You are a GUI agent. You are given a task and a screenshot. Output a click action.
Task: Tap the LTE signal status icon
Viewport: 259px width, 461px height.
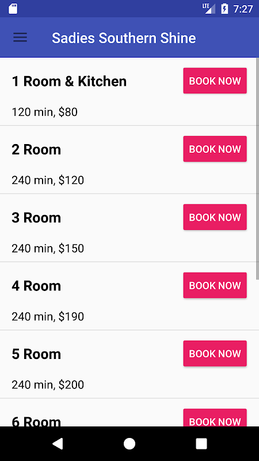pyautogui.click(x=208, y=9)
